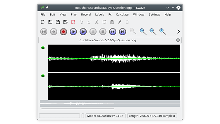This screenshot has width=220, height=124.
Task: Open a file with the folder icon
Action: (x=50, y=22)
